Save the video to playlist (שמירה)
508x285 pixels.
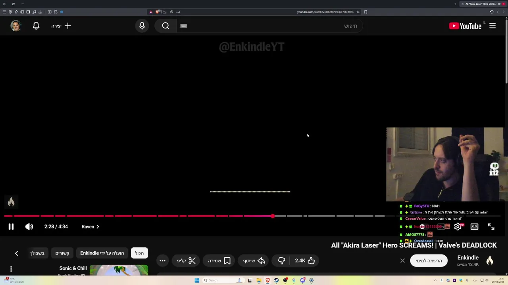[x=219, y=260]
